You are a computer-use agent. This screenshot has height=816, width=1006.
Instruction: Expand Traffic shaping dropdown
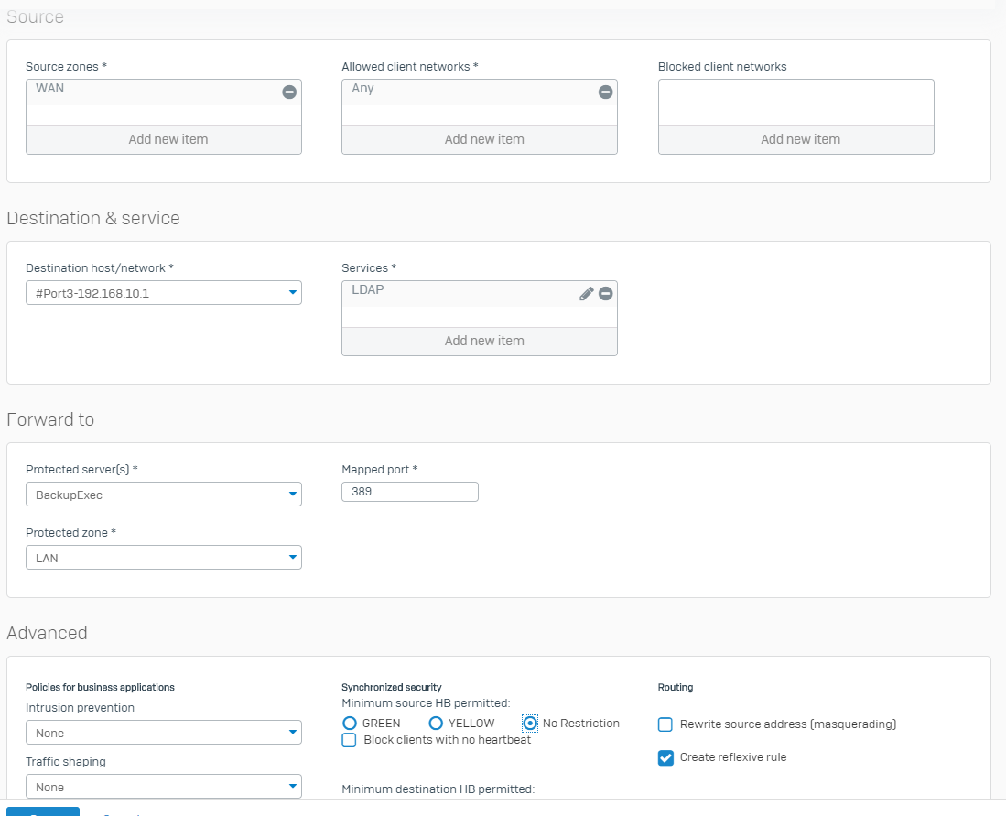pos(164,787)
